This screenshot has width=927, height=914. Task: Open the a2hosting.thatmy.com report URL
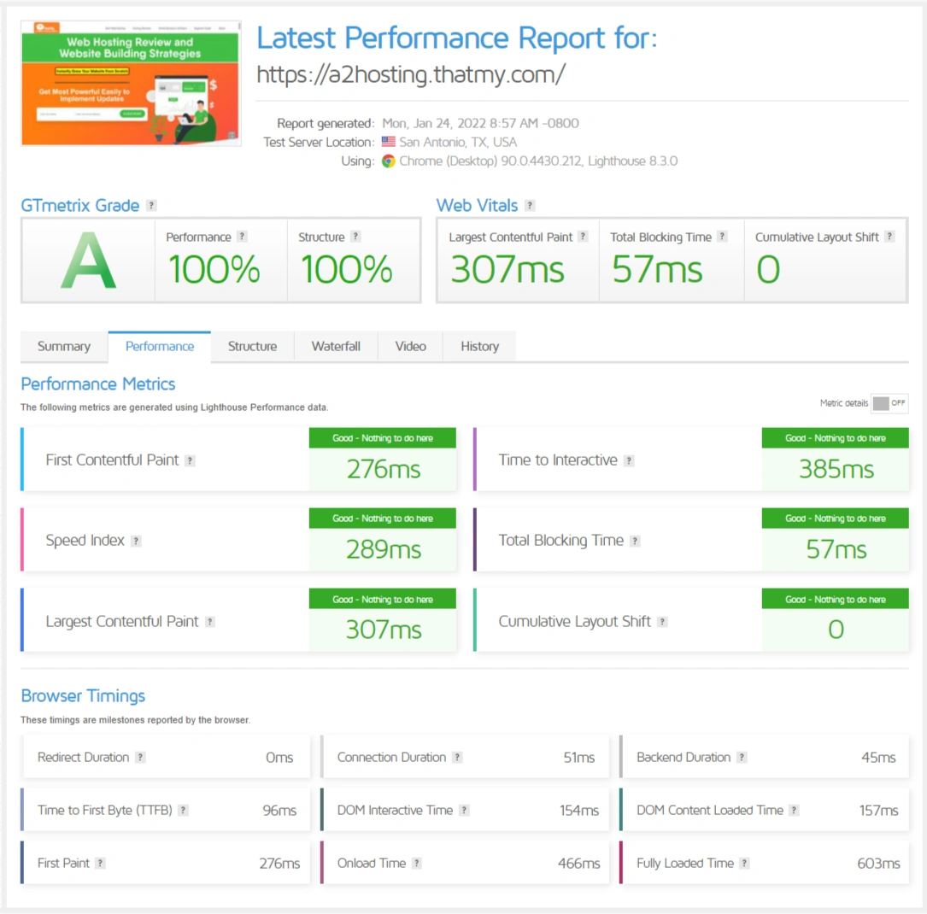pos(411,74)
